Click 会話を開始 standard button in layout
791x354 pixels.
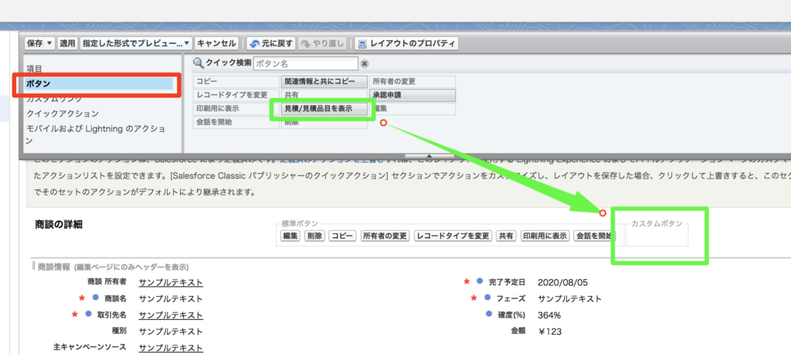[x=593, y=236]
